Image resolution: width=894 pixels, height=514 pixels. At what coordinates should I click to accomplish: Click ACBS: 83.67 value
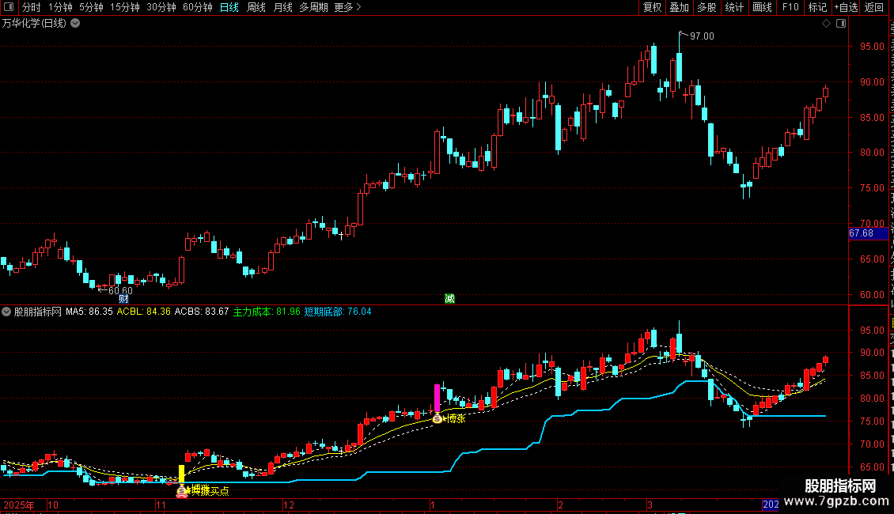202,312
